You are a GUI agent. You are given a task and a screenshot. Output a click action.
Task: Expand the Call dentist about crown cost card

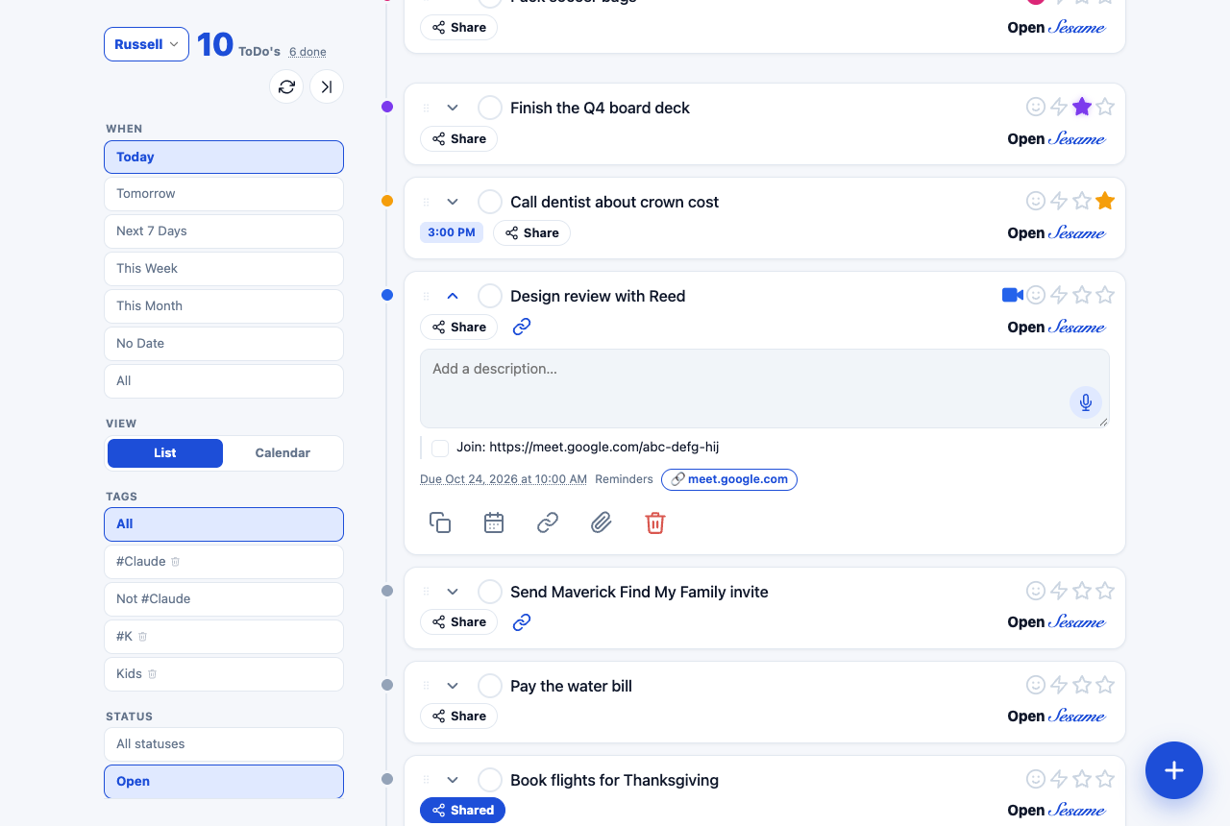tap(453, 202)
